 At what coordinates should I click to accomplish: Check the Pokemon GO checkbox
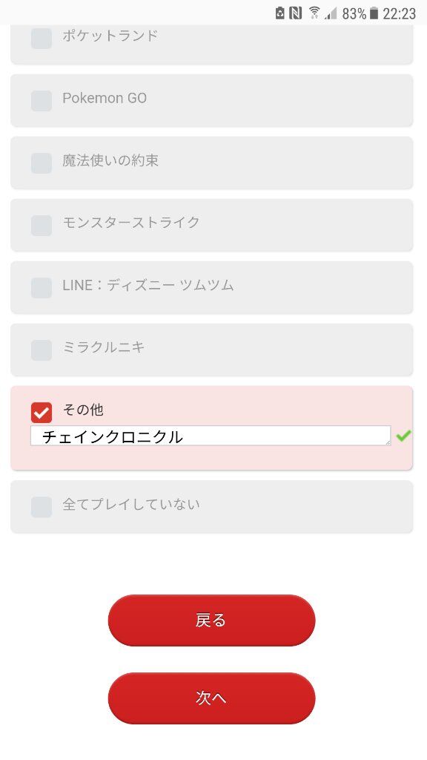(x=42, y=101)
